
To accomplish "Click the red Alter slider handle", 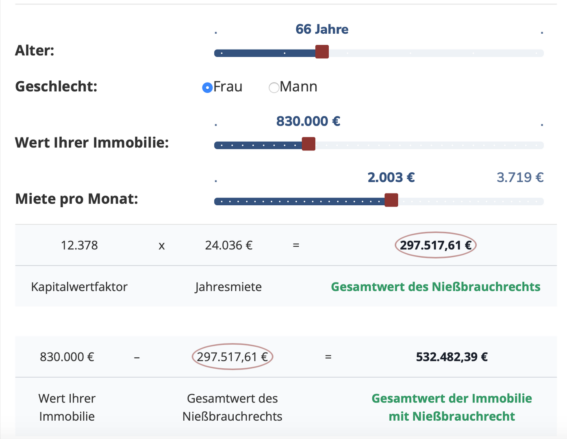I will click(x=322, y=52).
